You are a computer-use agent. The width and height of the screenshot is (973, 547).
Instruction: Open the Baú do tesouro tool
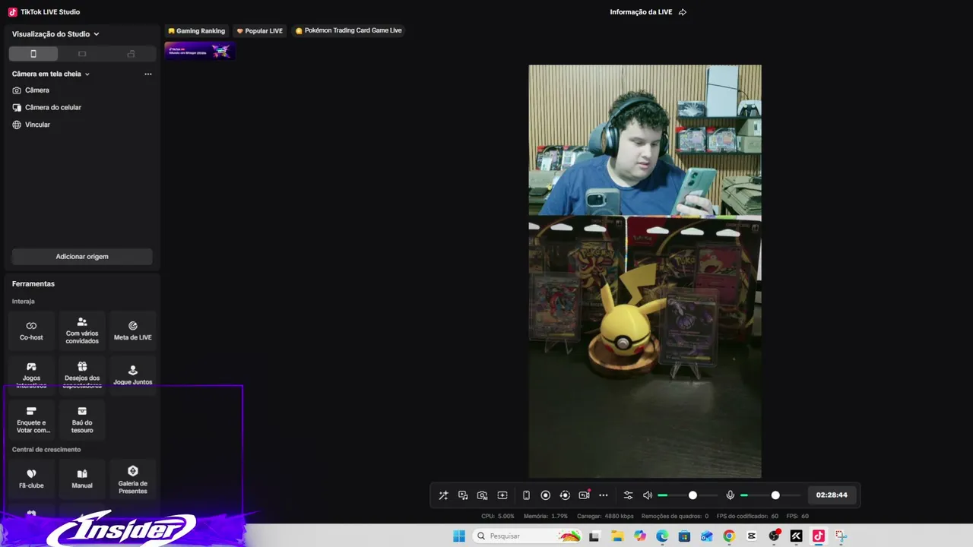point(82,419)
